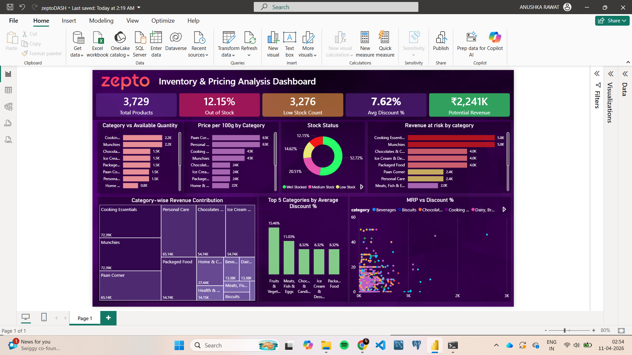The height and width of the screenshot is (355, 632).
Task: Open Recent sources list
Action: 198,44
